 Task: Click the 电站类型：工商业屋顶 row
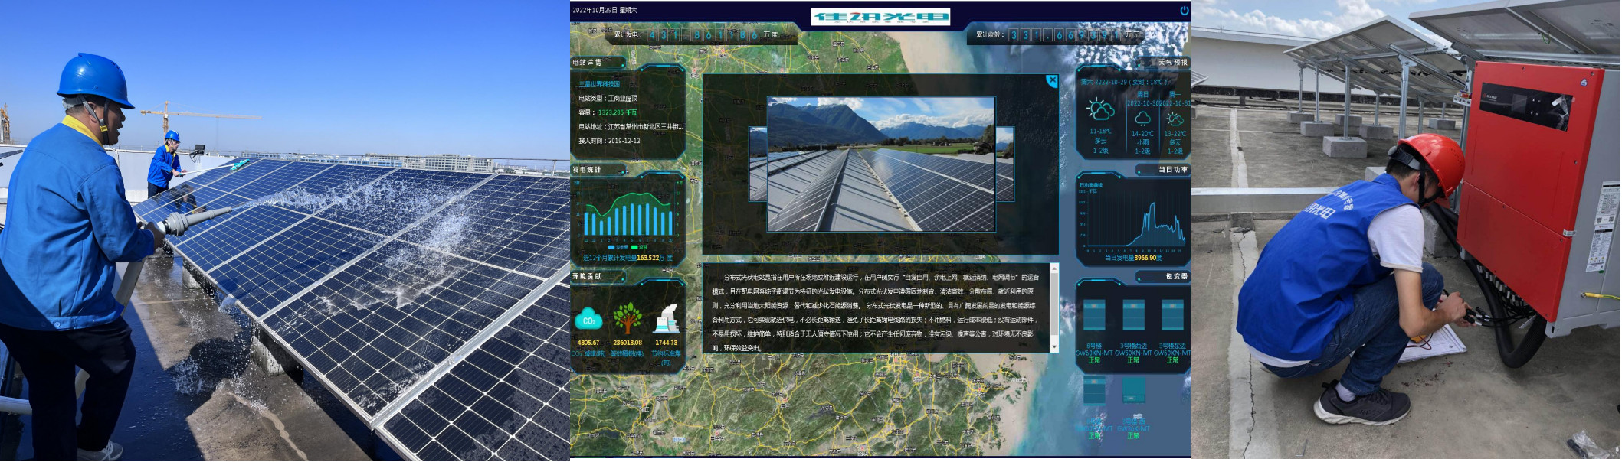(608, 99)
